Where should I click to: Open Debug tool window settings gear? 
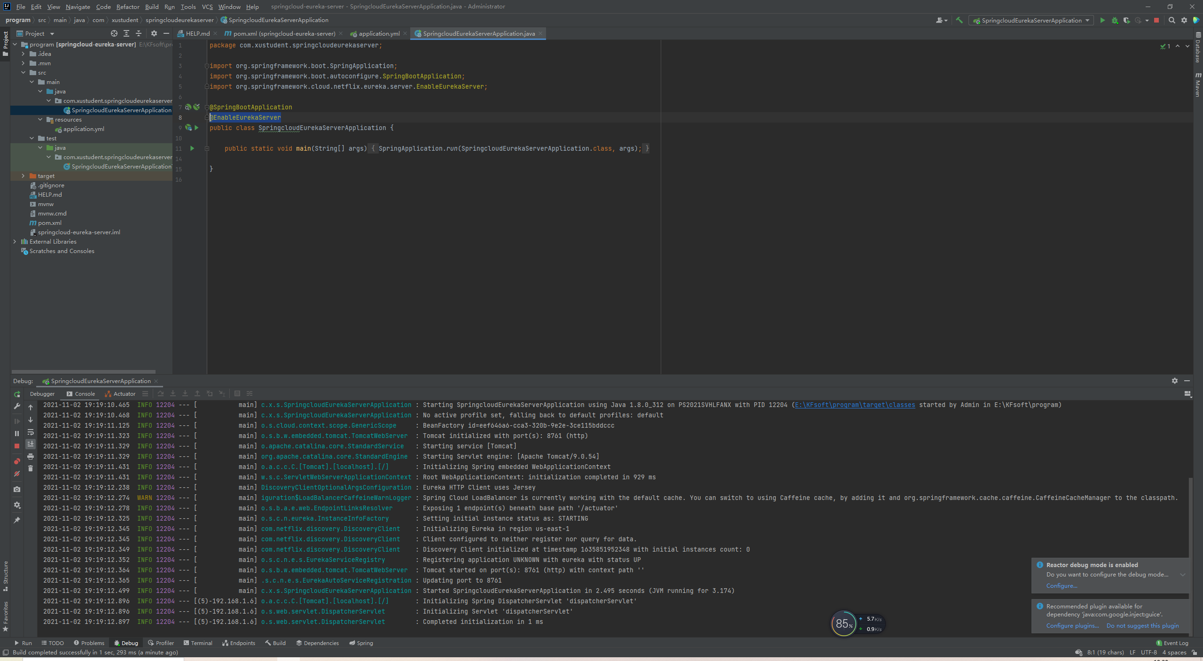1175,381
